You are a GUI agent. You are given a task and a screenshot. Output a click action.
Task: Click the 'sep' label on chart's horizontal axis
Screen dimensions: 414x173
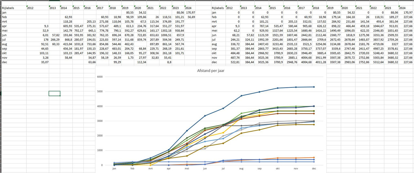click(x=259, y=168)
